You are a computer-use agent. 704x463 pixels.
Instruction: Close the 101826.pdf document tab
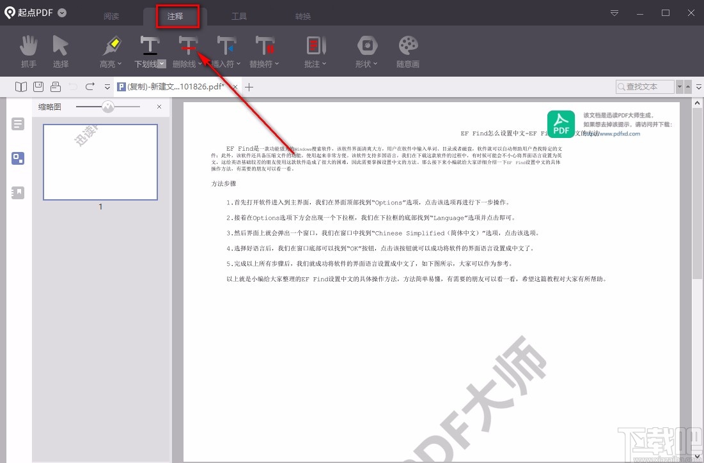(x=235, y=87)
